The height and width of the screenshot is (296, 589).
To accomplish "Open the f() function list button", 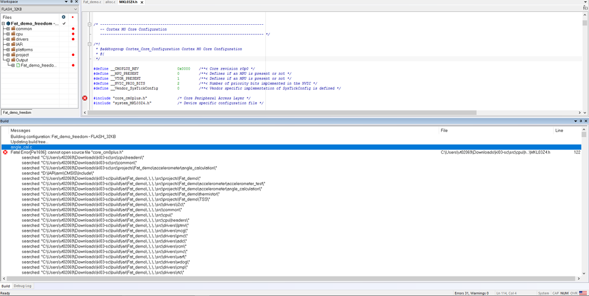I will pos(585,8).
